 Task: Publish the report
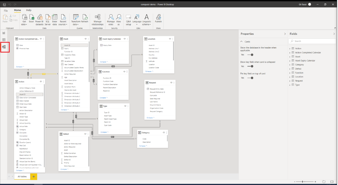[158, 18]
